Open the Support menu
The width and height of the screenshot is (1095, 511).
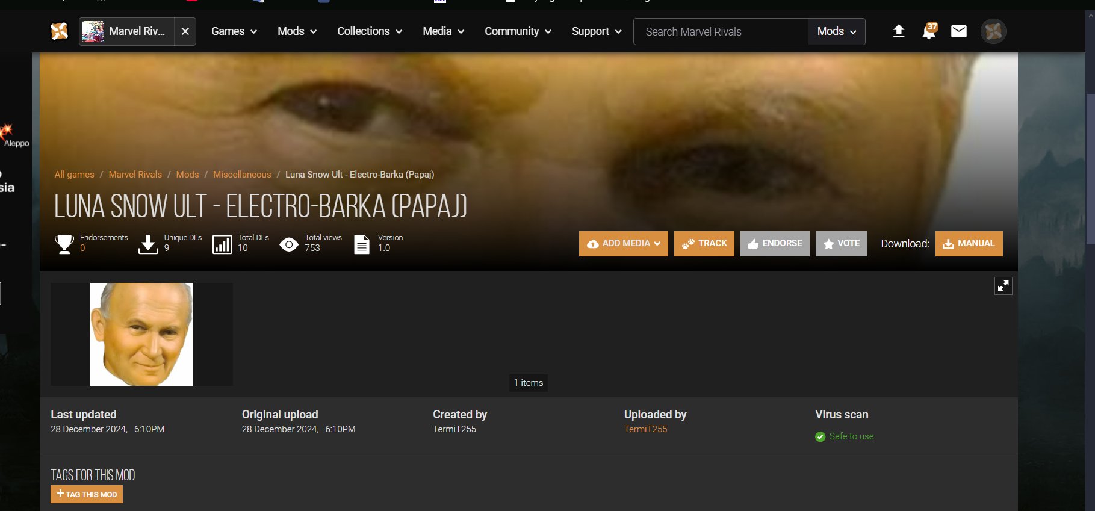coord(597,31)
